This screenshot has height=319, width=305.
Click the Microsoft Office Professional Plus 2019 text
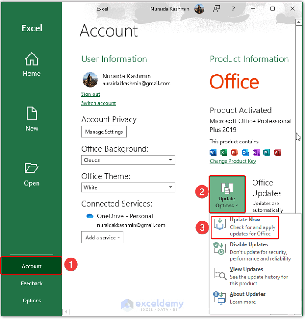pyautogui.click(x=250, y=126)
